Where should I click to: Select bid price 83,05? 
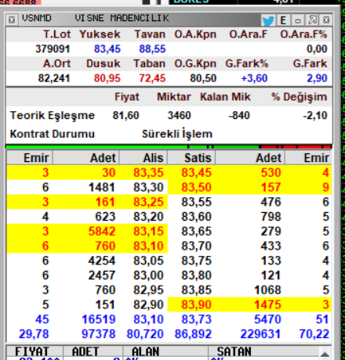pyautogui.click(x=148, y=261)
